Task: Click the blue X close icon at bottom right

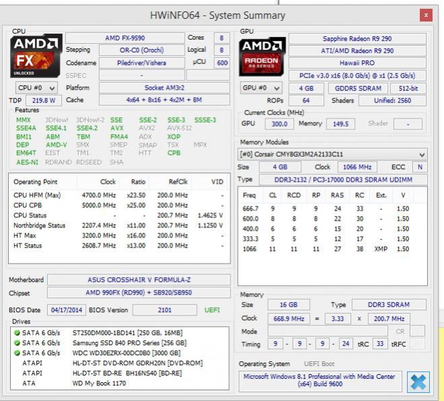Action: coord(418,382)
